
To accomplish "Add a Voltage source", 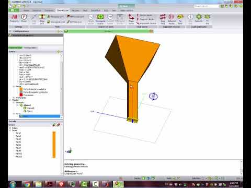I will 90,19.
